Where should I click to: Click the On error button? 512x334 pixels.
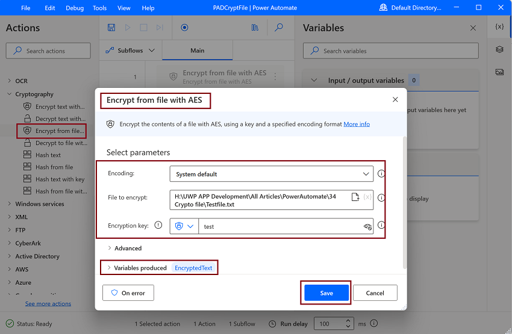(128, 293)
